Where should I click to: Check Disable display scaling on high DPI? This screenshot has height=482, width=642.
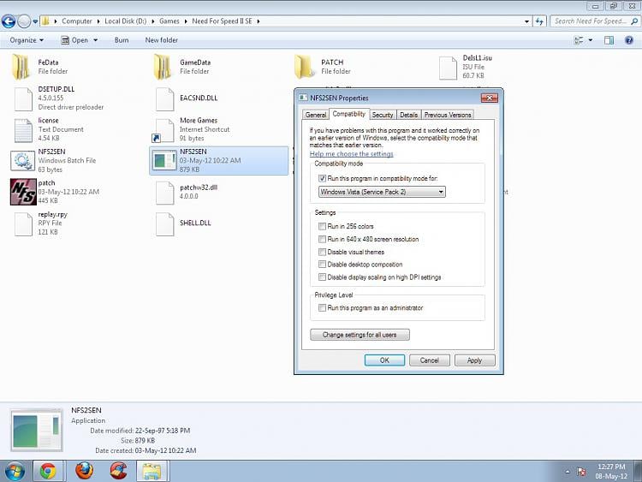click(x=322, y=277)
